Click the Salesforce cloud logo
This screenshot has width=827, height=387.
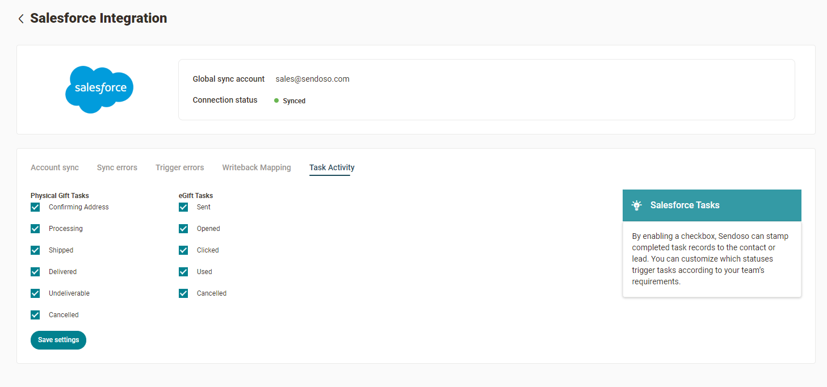(x=99, y=89)
